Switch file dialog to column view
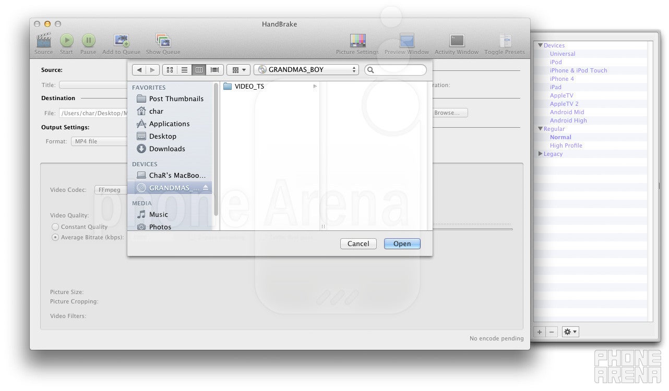The image size is (669, 391). 199,70
